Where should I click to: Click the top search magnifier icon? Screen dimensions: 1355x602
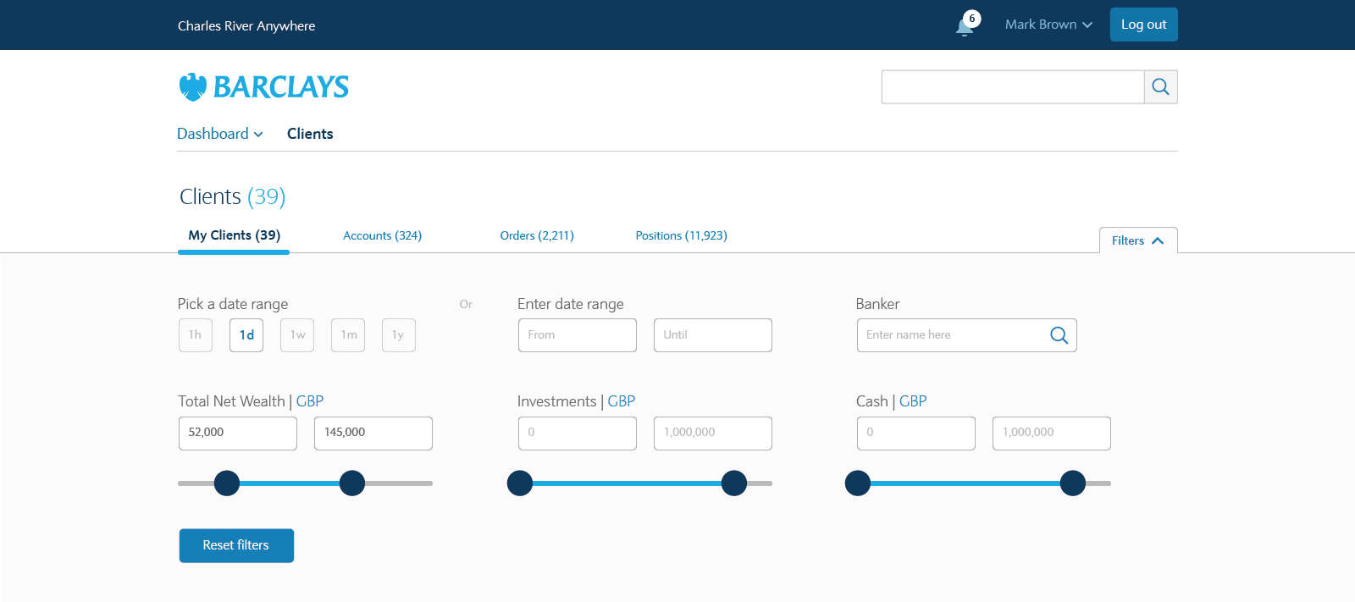[x=1160, y=86]
